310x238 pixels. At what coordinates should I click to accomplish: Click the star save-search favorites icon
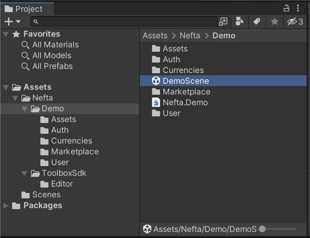pos(274,22)
